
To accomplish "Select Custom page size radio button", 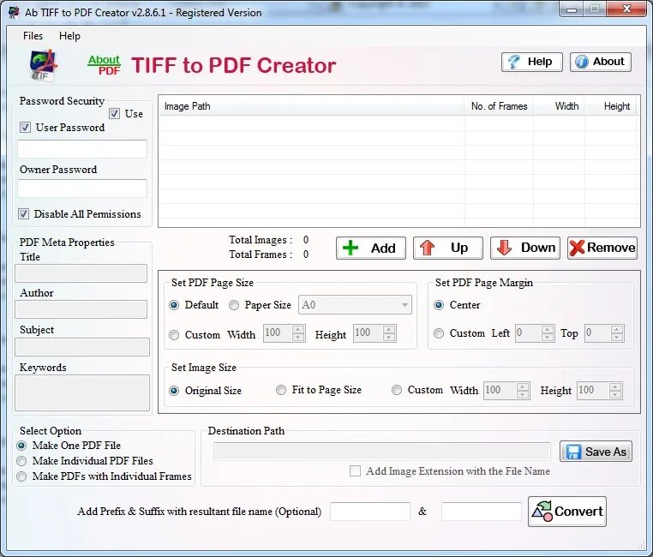I will [174, 335].
